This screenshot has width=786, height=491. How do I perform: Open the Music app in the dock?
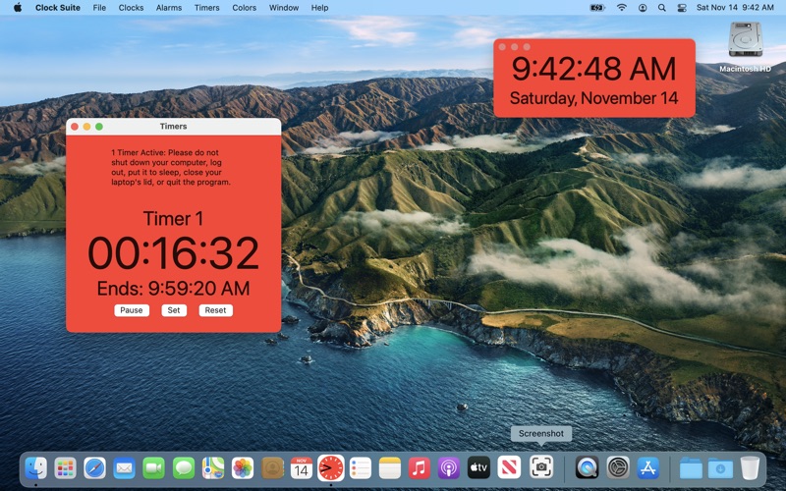coord(420,467)
